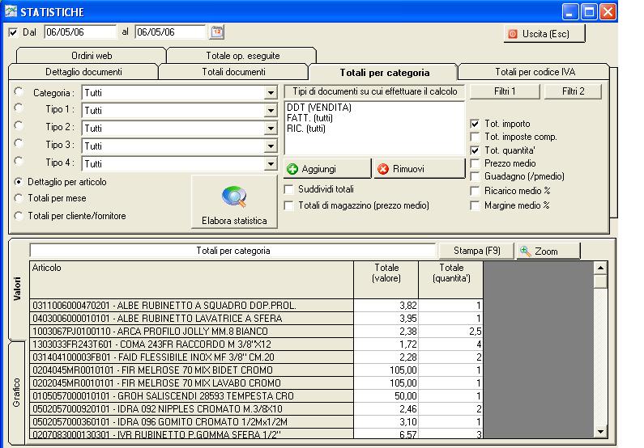This screenshot has width=644, height=448.
Task: Expand the Tipo 4 combo box
Action: [x=271, y=164]
